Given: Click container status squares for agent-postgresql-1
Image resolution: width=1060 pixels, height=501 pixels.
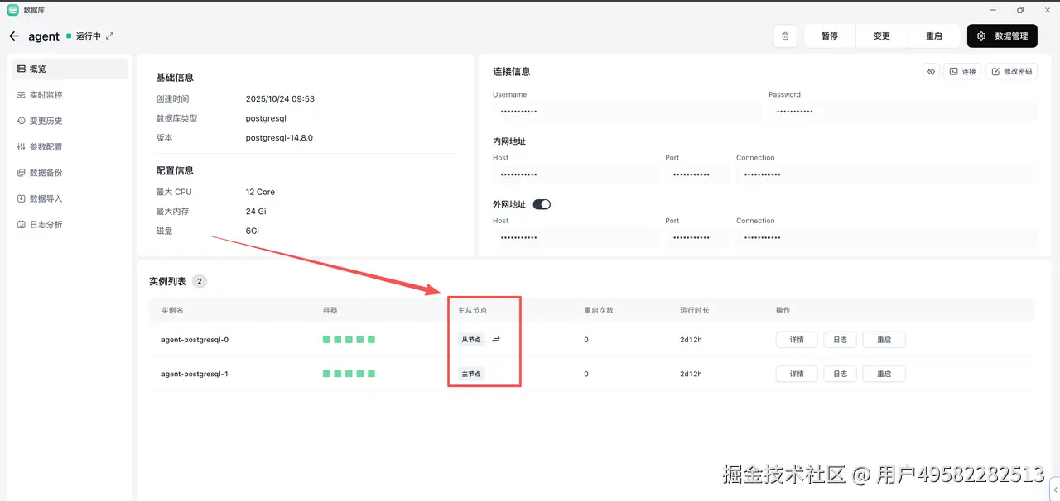Looking at the screenshot, I should pos(349,374).
